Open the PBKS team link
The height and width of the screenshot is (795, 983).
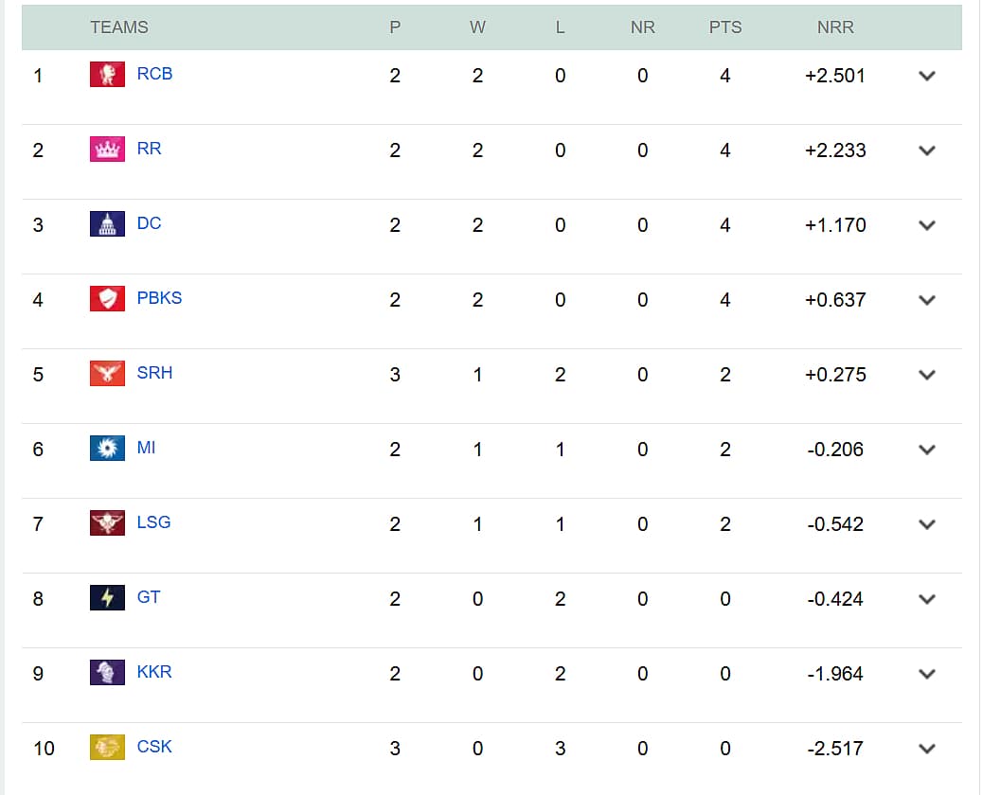tap(159, 297)
